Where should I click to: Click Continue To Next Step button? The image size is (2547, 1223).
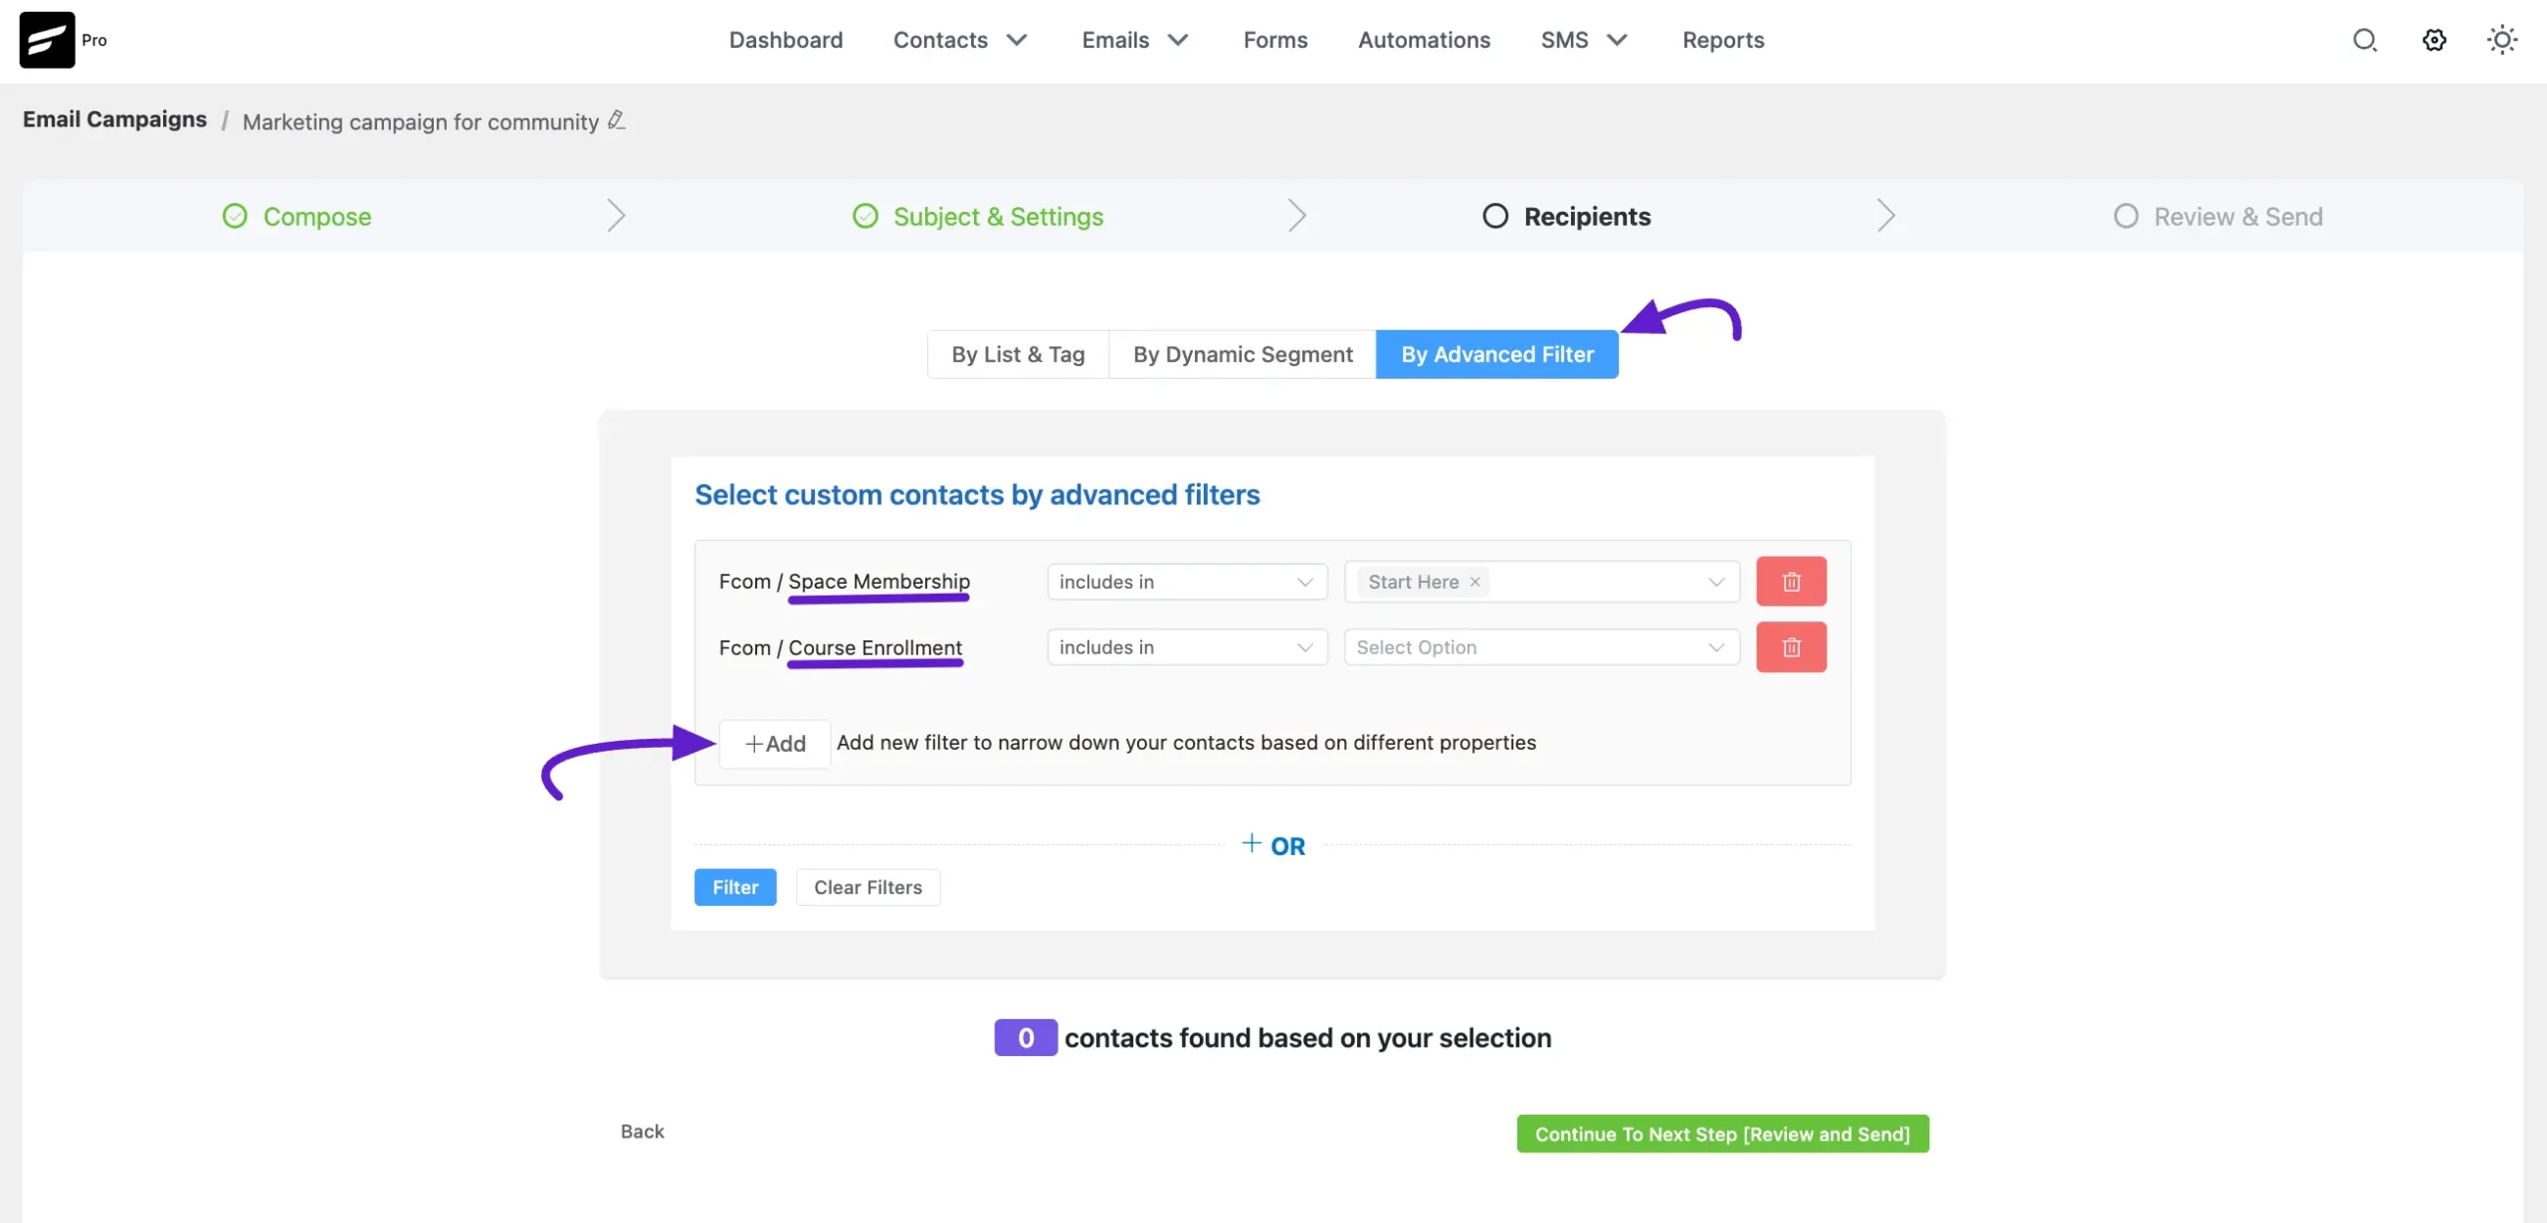tap(1721, 1134)
